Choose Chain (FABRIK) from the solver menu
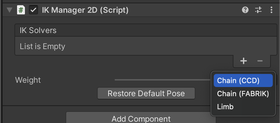This screenshot has width=280, height=123. pos(243,94)
